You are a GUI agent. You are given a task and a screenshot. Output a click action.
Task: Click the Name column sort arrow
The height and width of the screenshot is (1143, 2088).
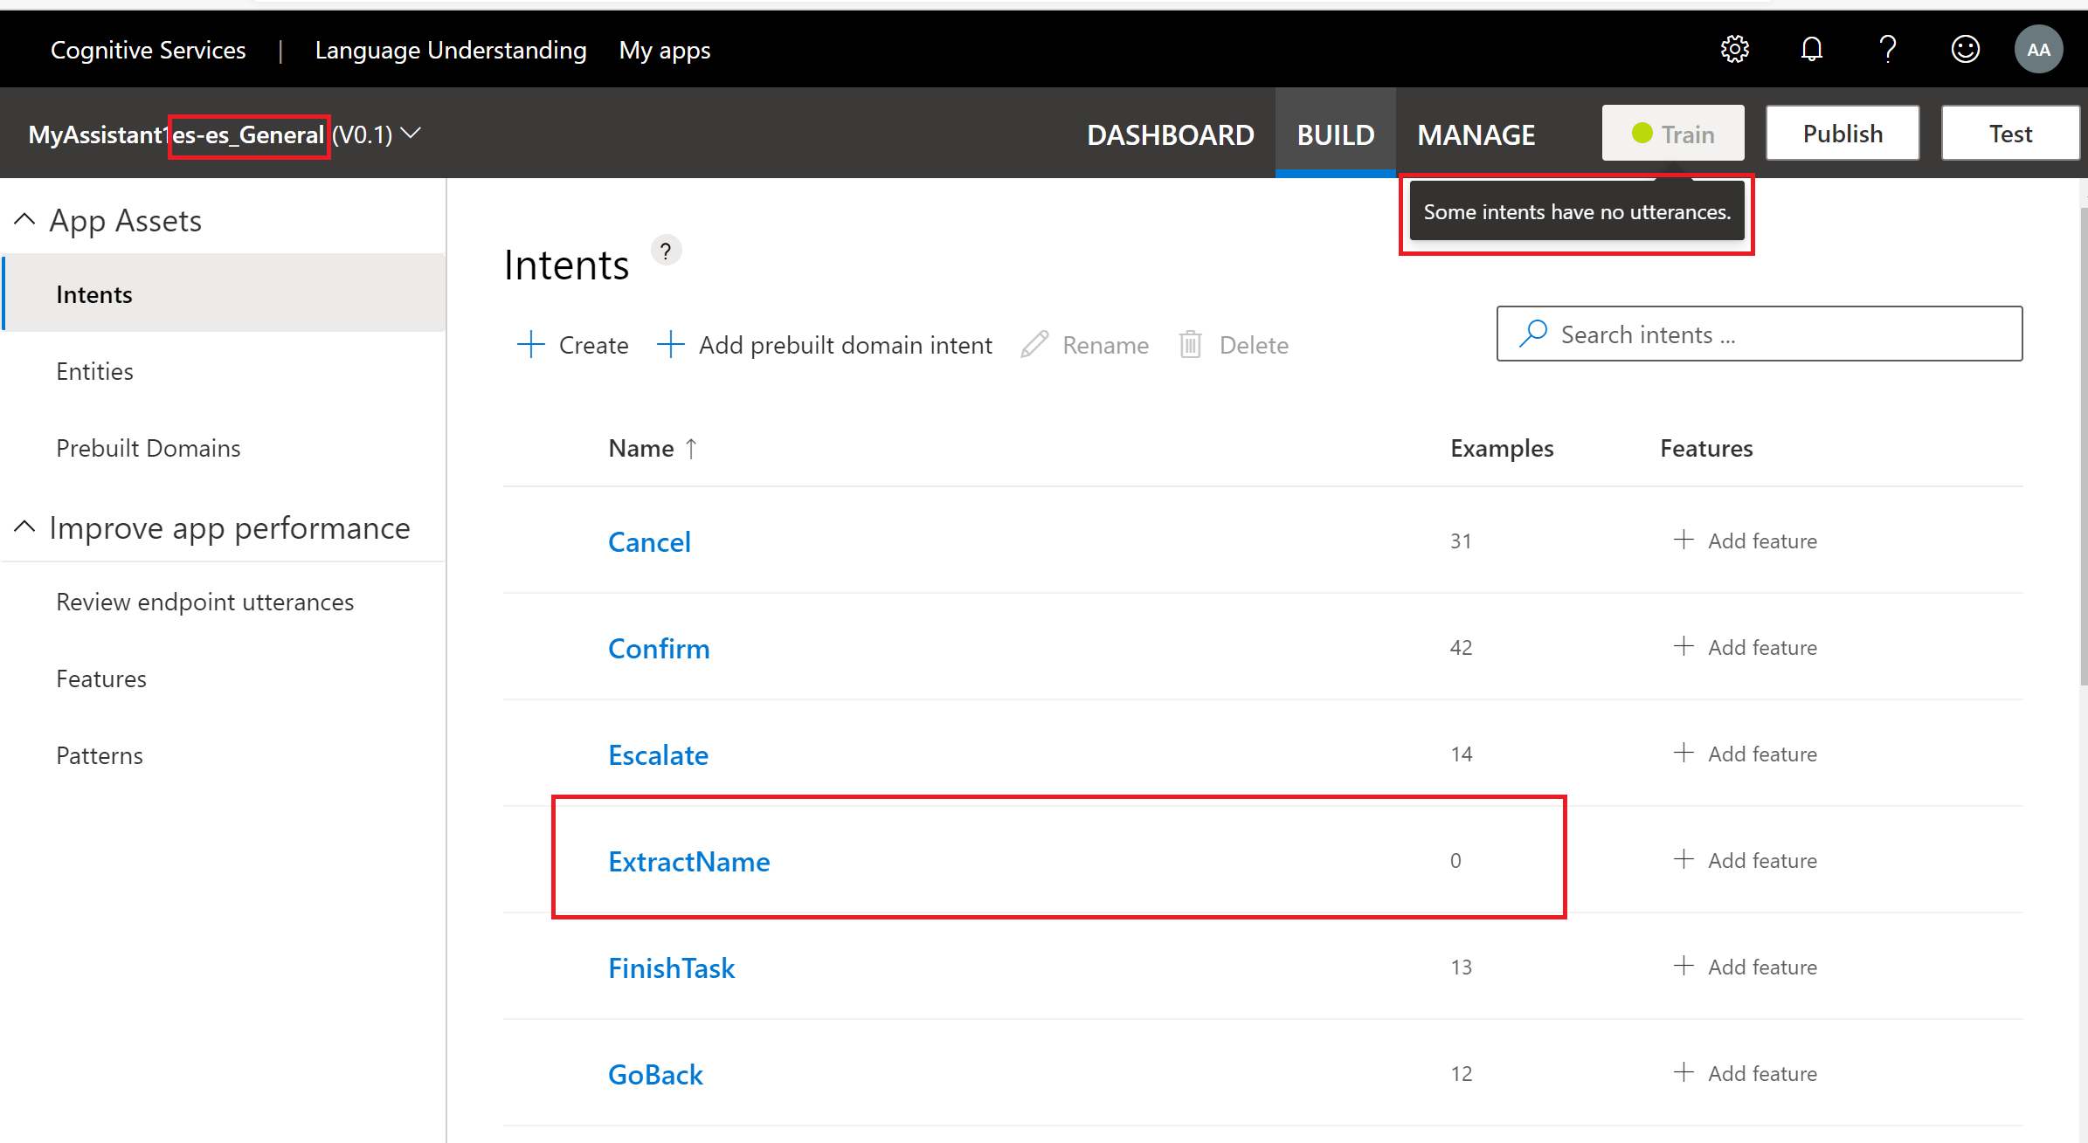691,448
